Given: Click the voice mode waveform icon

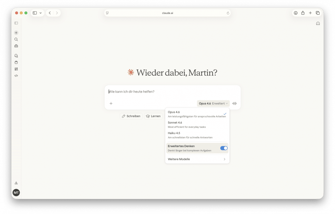Looking at the screenshot, I should pos(234,104).
